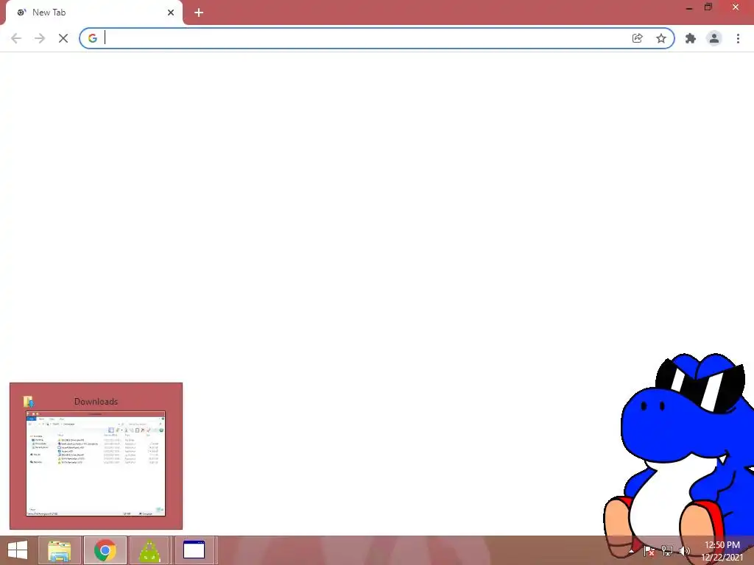Image resolution: width=754 pixels, height=565 pixels.
Task: Show hidden tray icons arrow
Action: tap(631, 551)
